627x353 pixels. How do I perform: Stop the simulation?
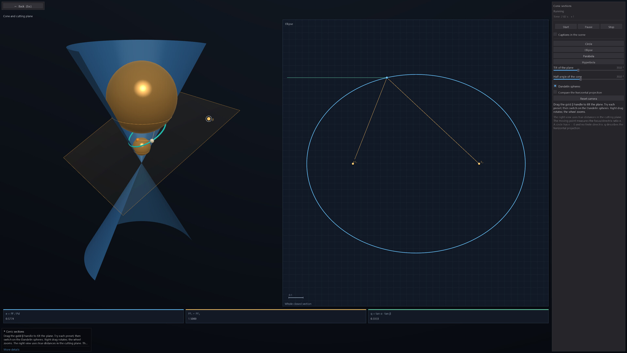click(611, 27)
